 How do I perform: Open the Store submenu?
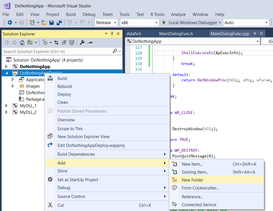click(x=107, y=171)
